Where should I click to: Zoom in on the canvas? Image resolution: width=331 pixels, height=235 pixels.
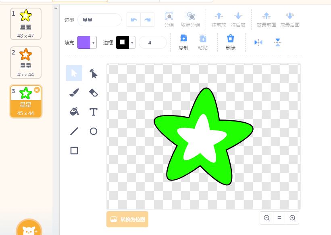click(293, 218)
